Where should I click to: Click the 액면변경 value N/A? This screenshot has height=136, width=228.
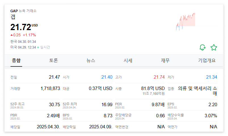click(x=161, y=127)
